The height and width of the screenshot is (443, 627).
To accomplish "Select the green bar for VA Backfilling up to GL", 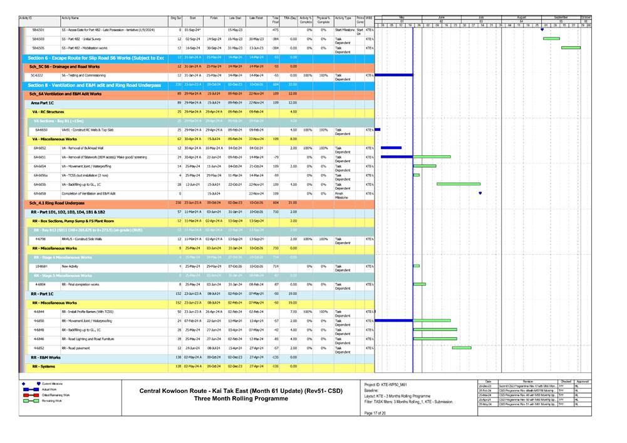I will pos(458,184).
